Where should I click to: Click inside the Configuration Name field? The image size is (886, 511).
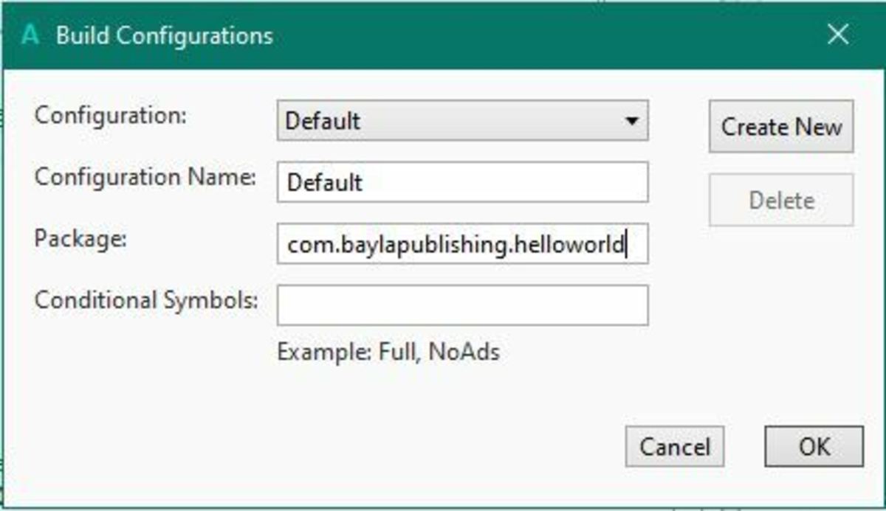[x=461, y=182]
